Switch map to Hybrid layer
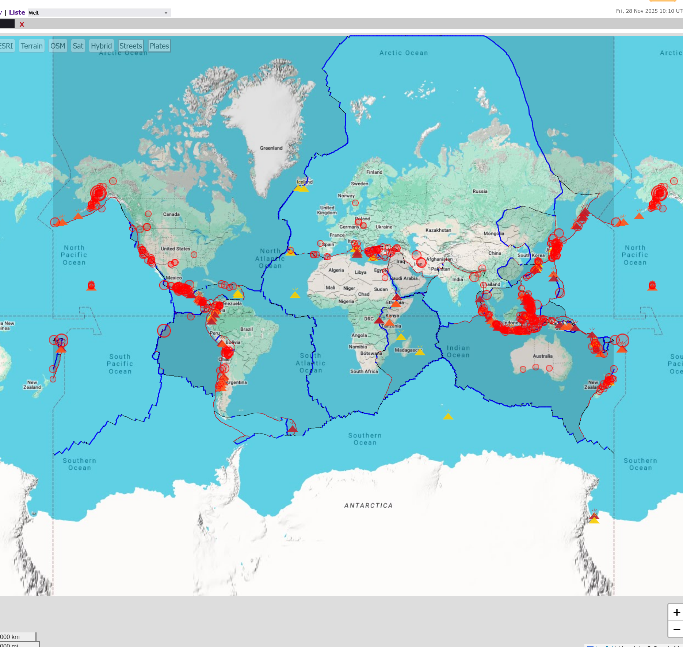 [101, 46]
